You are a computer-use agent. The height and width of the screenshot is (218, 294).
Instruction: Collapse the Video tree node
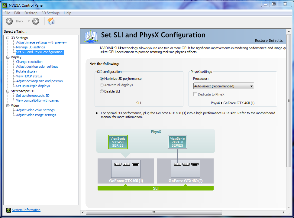pos(8,106)
